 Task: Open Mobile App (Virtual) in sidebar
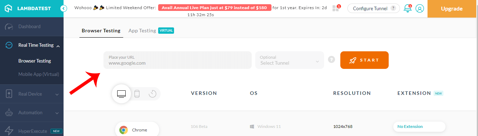click(x=38, y=74)
